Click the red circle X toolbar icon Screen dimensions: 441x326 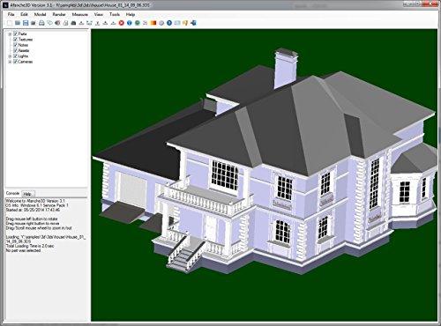(x=122, y=23)
